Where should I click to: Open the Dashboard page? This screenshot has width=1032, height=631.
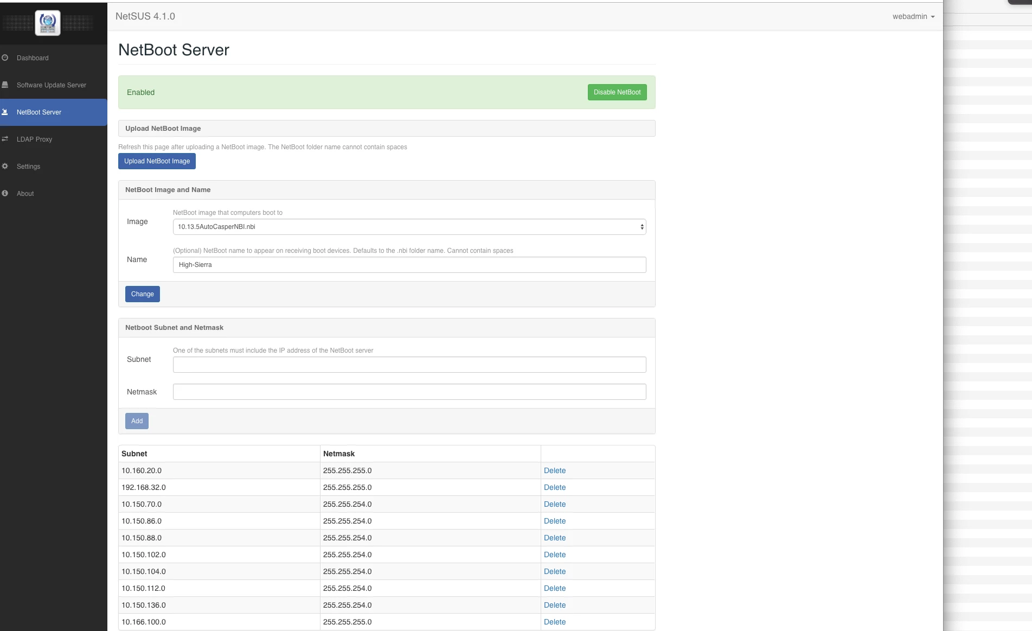coord(33,58)
